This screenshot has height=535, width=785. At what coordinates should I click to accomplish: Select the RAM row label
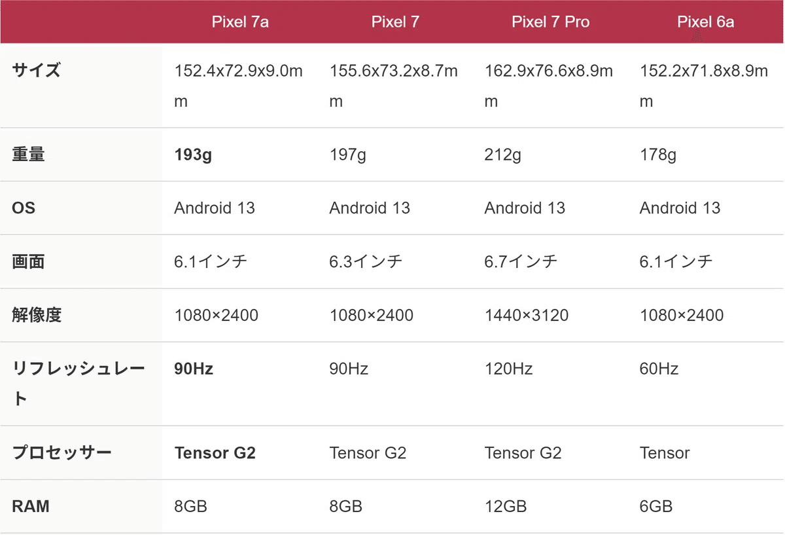tap(31, 506)
